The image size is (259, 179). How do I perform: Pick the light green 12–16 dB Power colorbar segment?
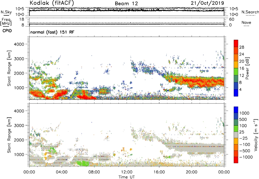(236, 72)
